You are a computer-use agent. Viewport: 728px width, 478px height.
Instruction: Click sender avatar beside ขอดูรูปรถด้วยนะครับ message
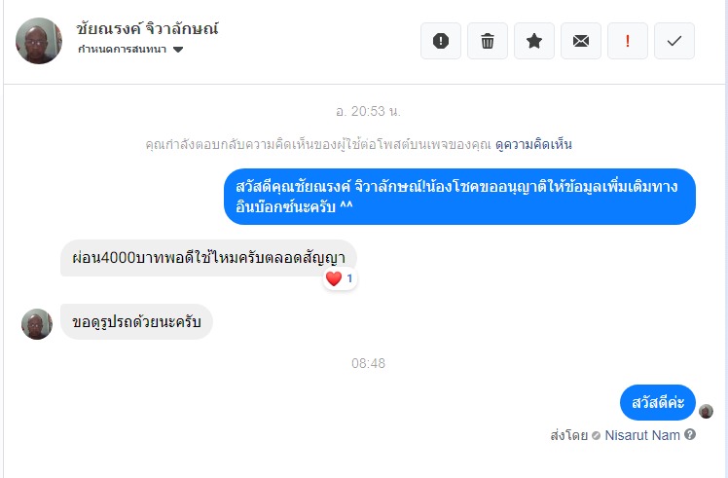pyautogui.click(x=37, y=324)
